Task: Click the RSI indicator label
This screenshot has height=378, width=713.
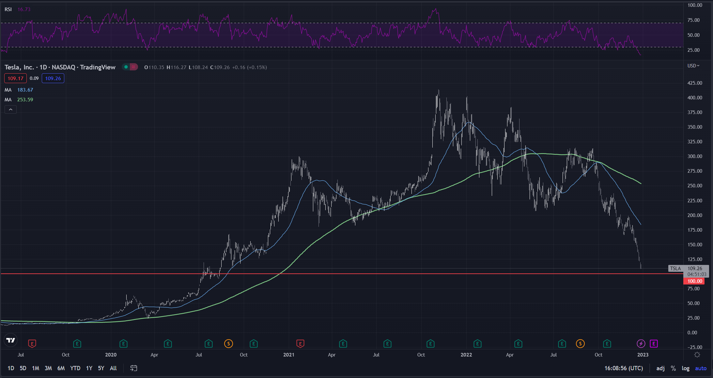Action: [x=8, y=9]
